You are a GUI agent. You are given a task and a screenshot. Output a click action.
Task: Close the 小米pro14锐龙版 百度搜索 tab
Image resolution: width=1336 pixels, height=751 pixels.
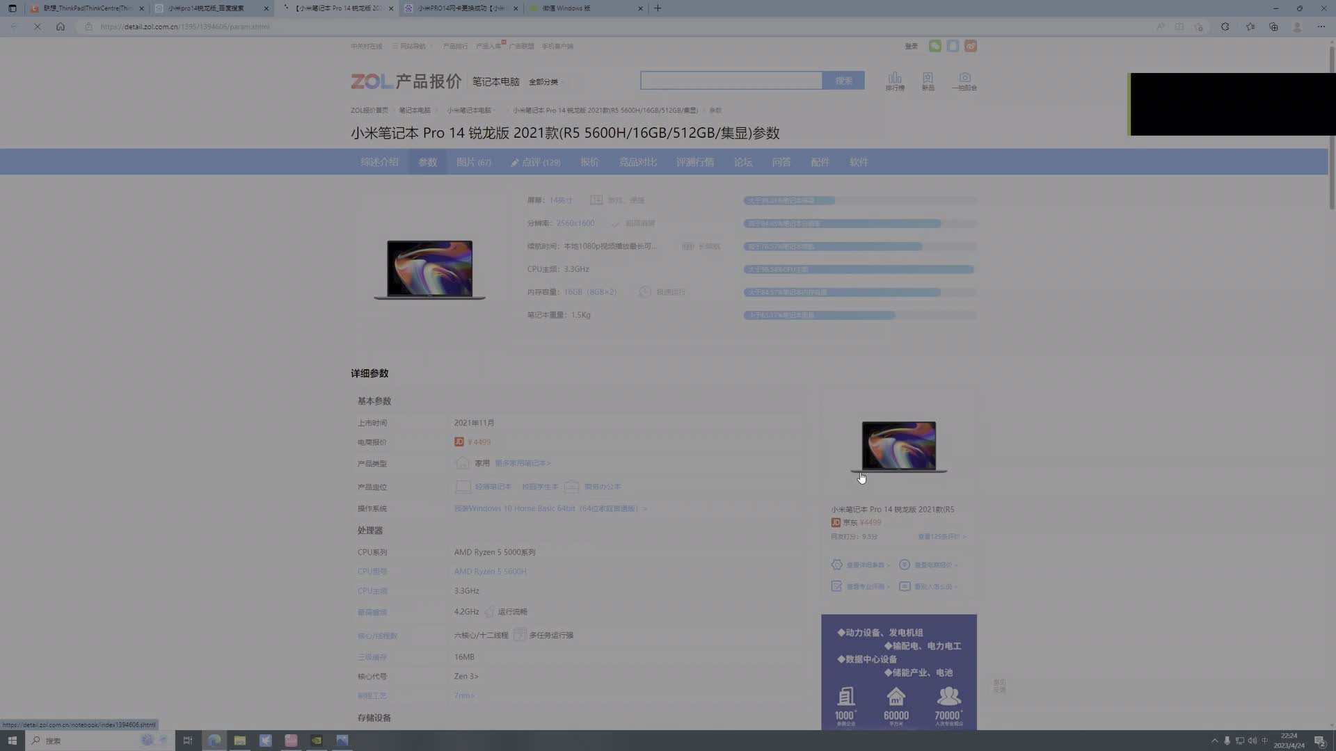266,8
